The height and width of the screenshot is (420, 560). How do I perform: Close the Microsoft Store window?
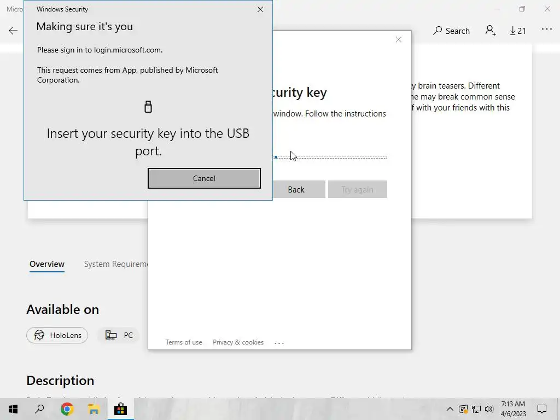[x=547, y=9]
